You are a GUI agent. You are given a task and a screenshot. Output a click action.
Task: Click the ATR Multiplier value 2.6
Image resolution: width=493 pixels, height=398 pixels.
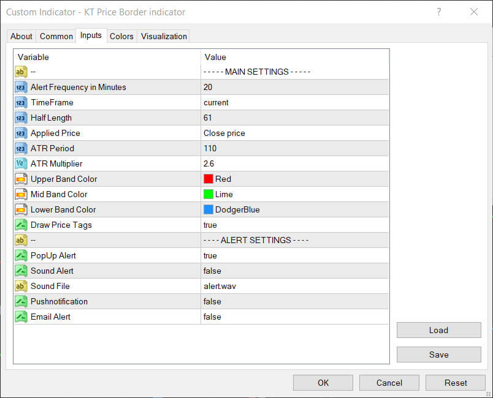click(x=208, y=164)
